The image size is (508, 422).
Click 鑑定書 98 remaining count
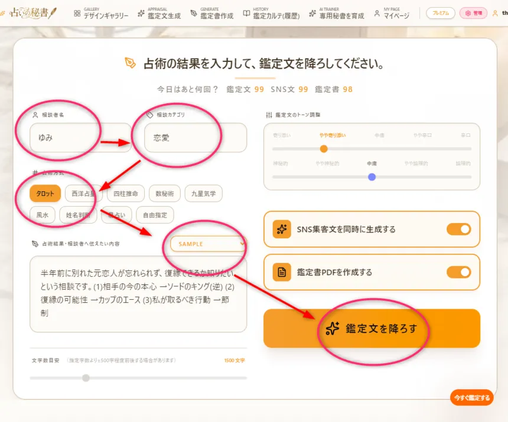(x=334, y=89)
